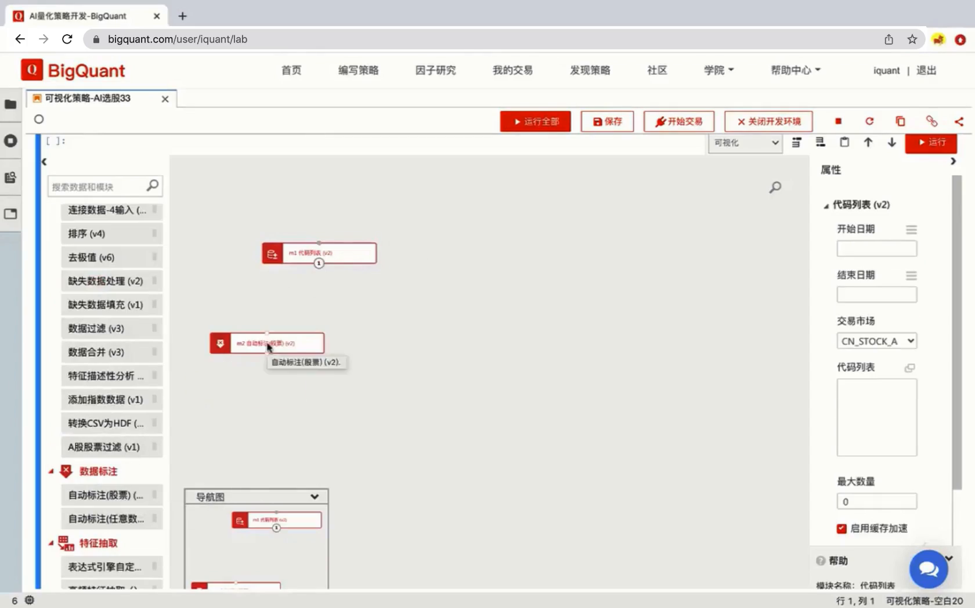Collapse the 数据标注 category
The width and height of the screenshot is (975, 608).
coord(51,472)
